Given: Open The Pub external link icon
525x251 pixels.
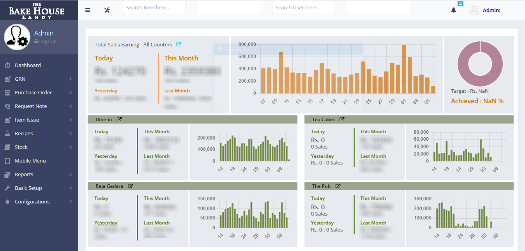Looking at the screenshot, I should (x=338, y=186).
